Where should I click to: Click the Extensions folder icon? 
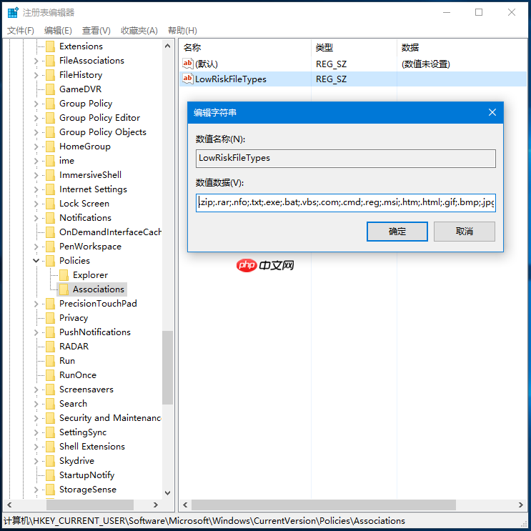[x=50, y=46]
